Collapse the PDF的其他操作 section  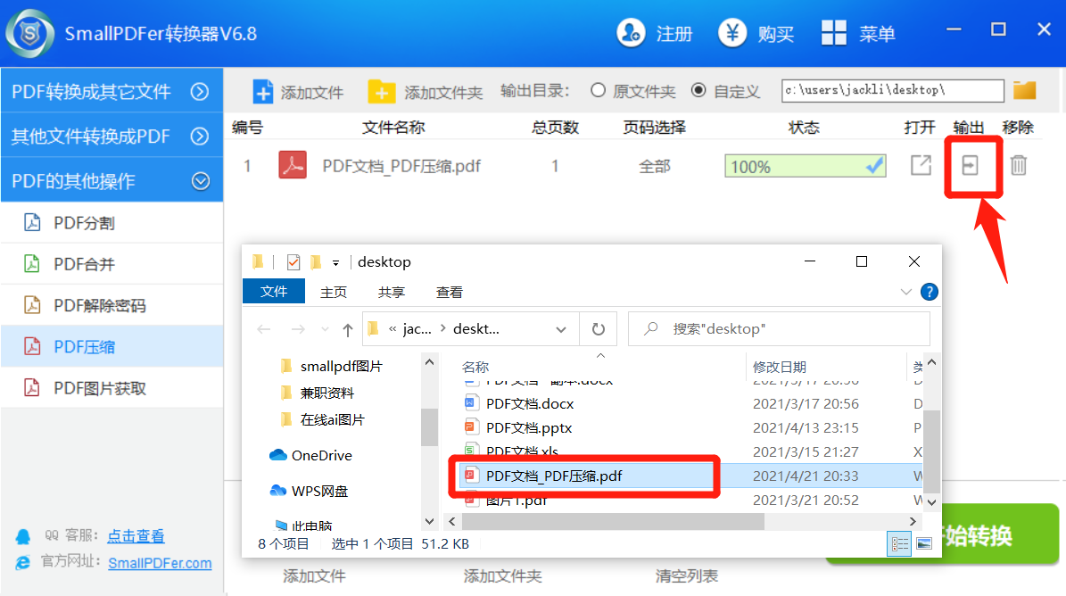(201, 181)
